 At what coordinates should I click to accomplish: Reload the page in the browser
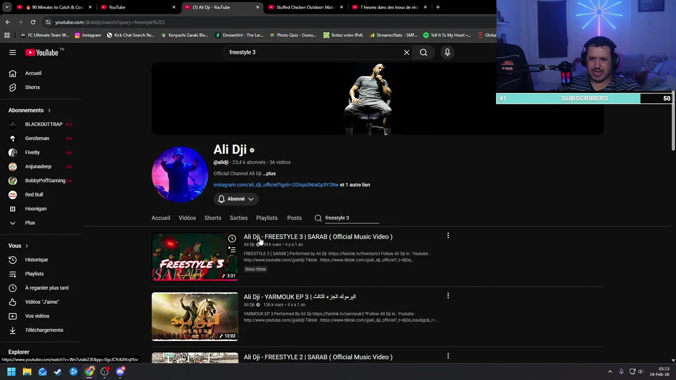pyautogui.click(x=33, y=22)
